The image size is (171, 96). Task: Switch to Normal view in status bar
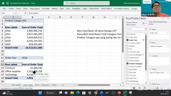[x=134, y=88]
